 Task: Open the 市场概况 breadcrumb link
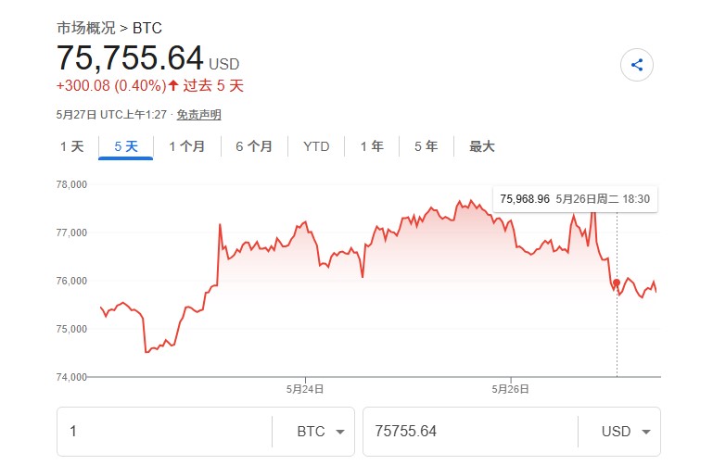point(86,28)
